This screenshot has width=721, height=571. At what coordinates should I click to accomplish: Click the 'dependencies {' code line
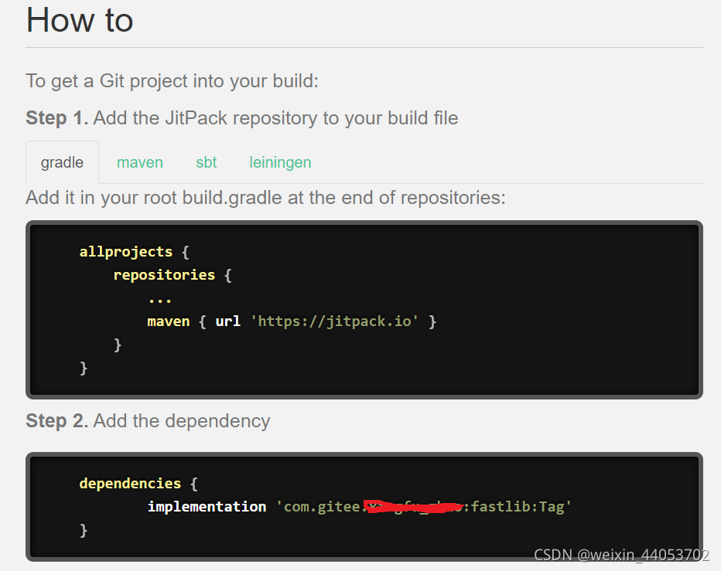click(x=138, y=484)
